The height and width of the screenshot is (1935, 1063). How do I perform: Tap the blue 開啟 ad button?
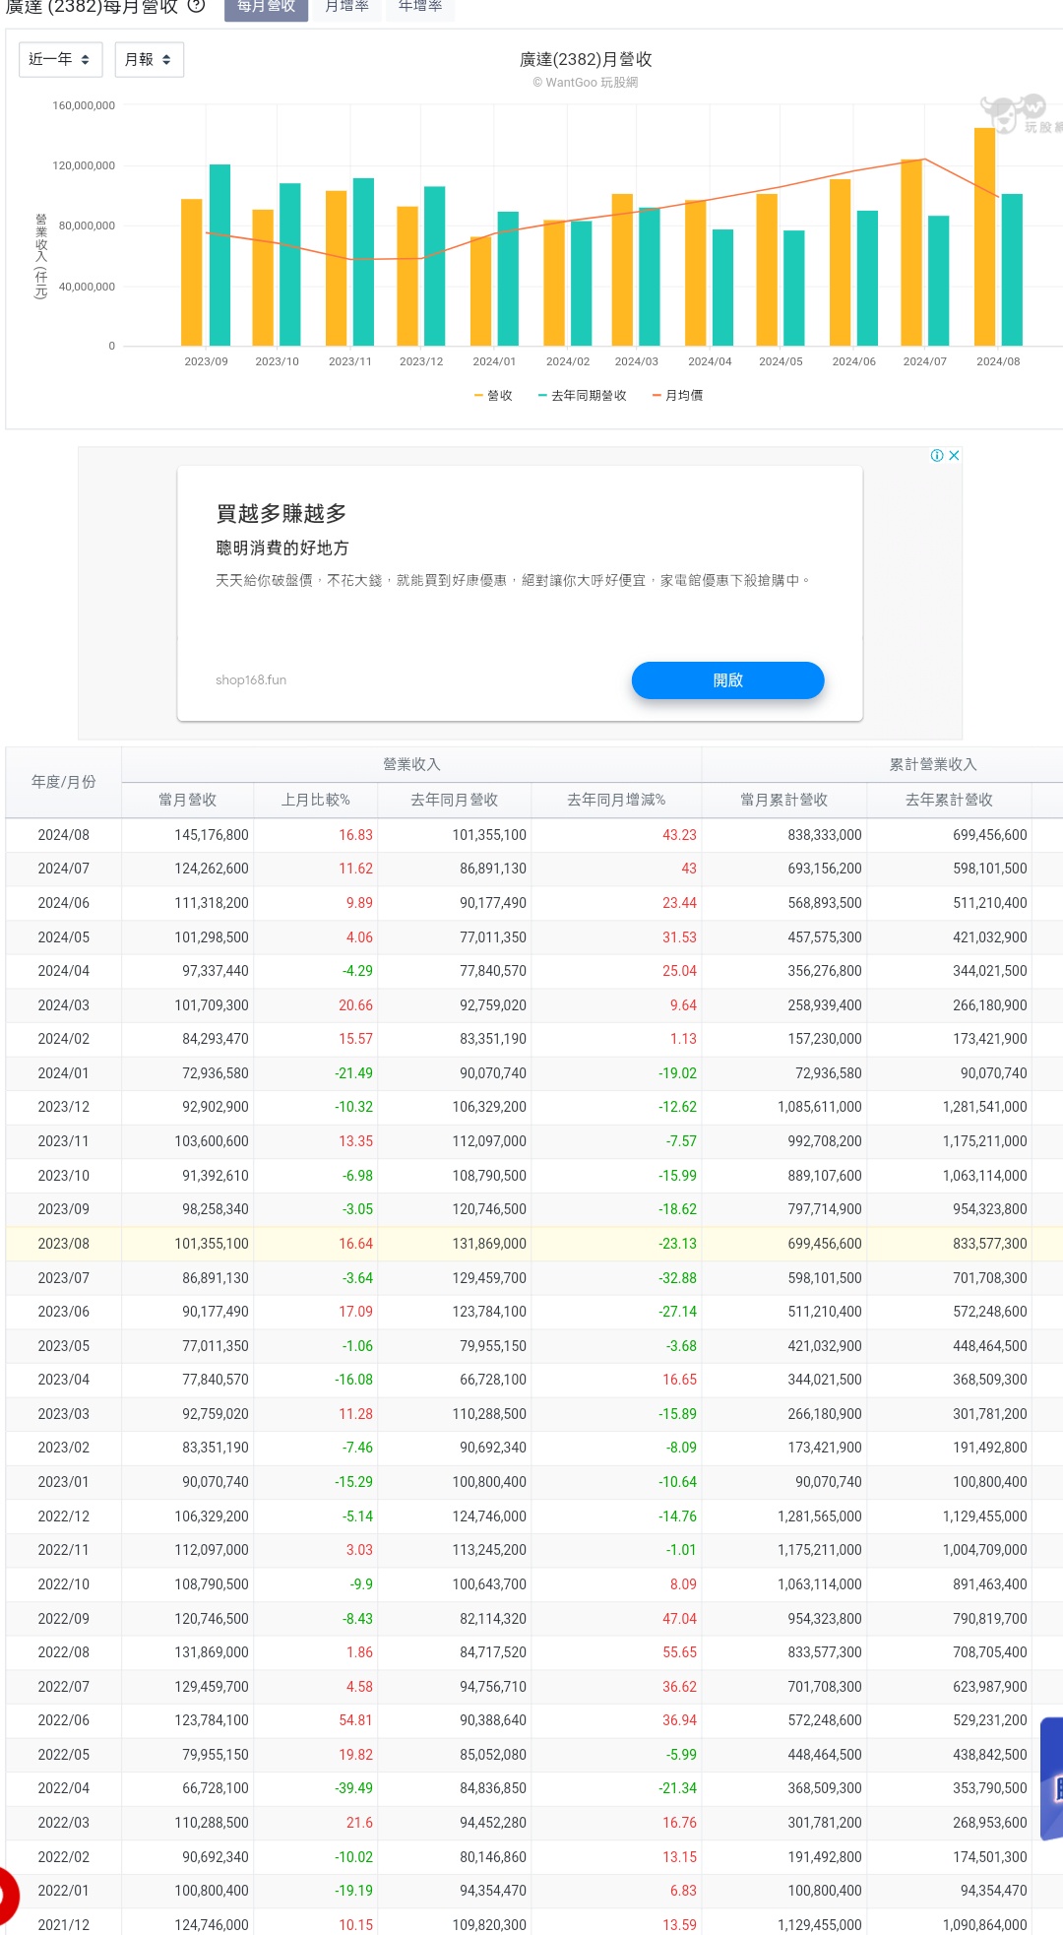click(x=727, y=680)
